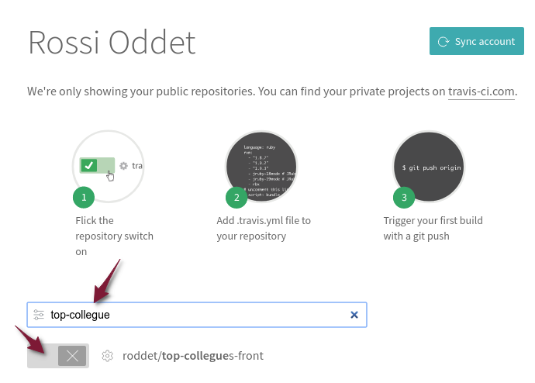535x383 pixels.
Task: Select the git push origin terminal circle
Action: point(428,165)
